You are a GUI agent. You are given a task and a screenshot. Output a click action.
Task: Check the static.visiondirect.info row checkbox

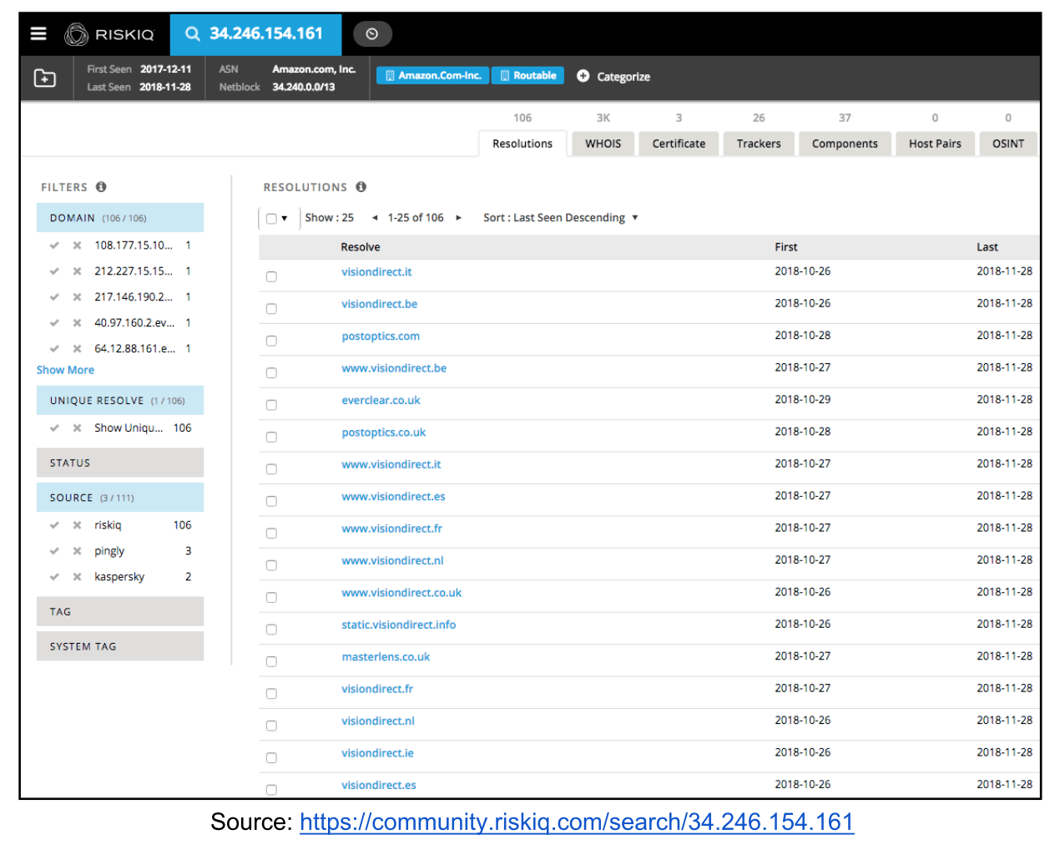271,630
